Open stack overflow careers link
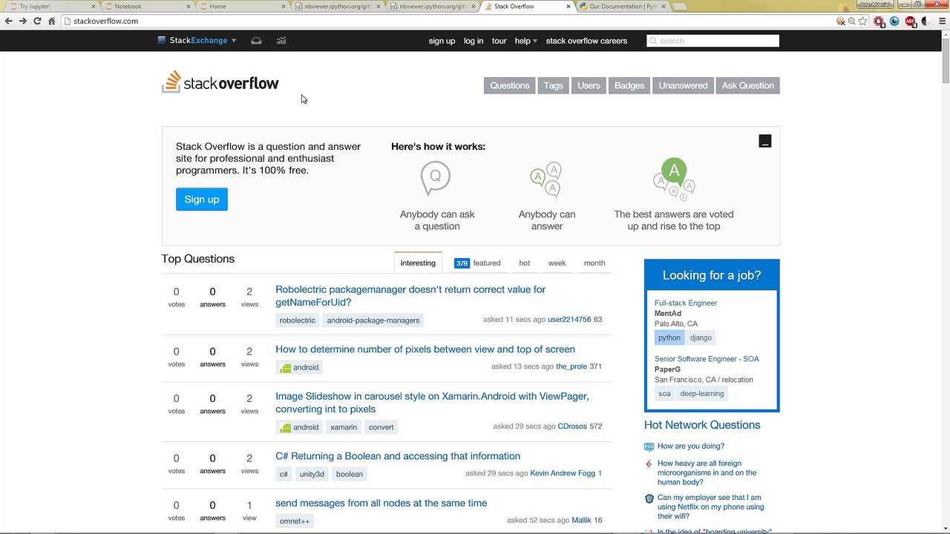The width and height of the screenshot is (950, 534). pyautogui.click(x=586, y=41)
